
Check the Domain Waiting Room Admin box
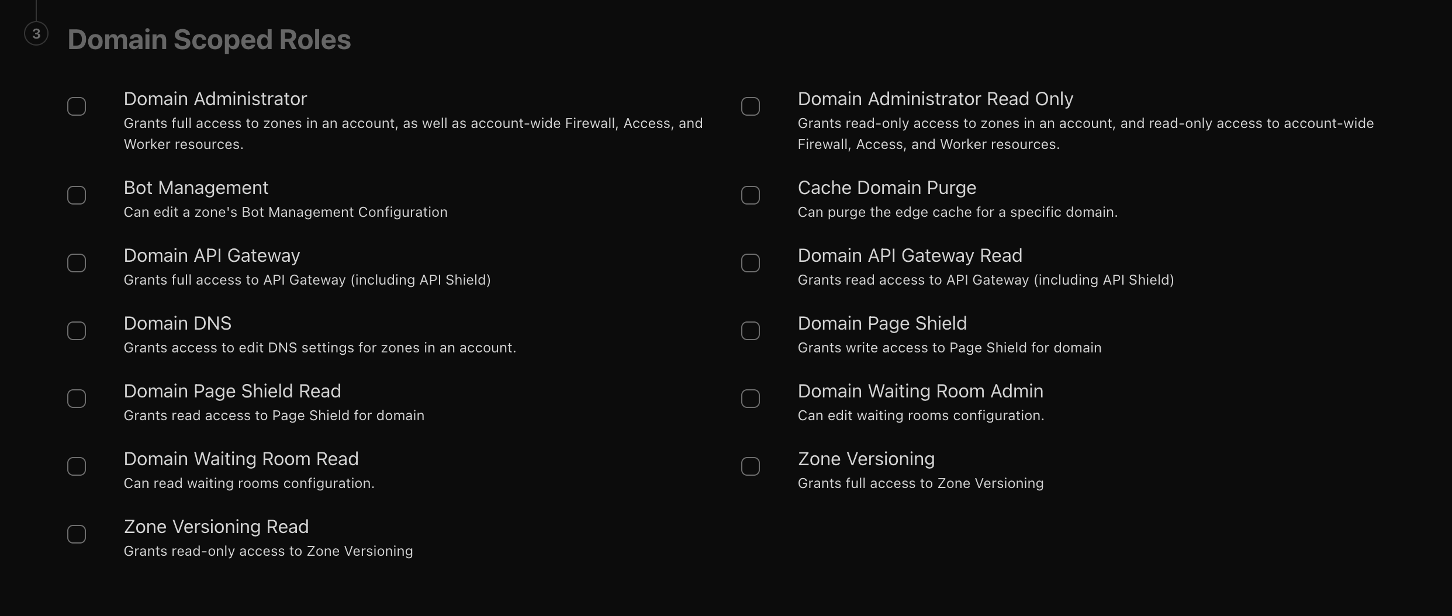click(751, 399)
